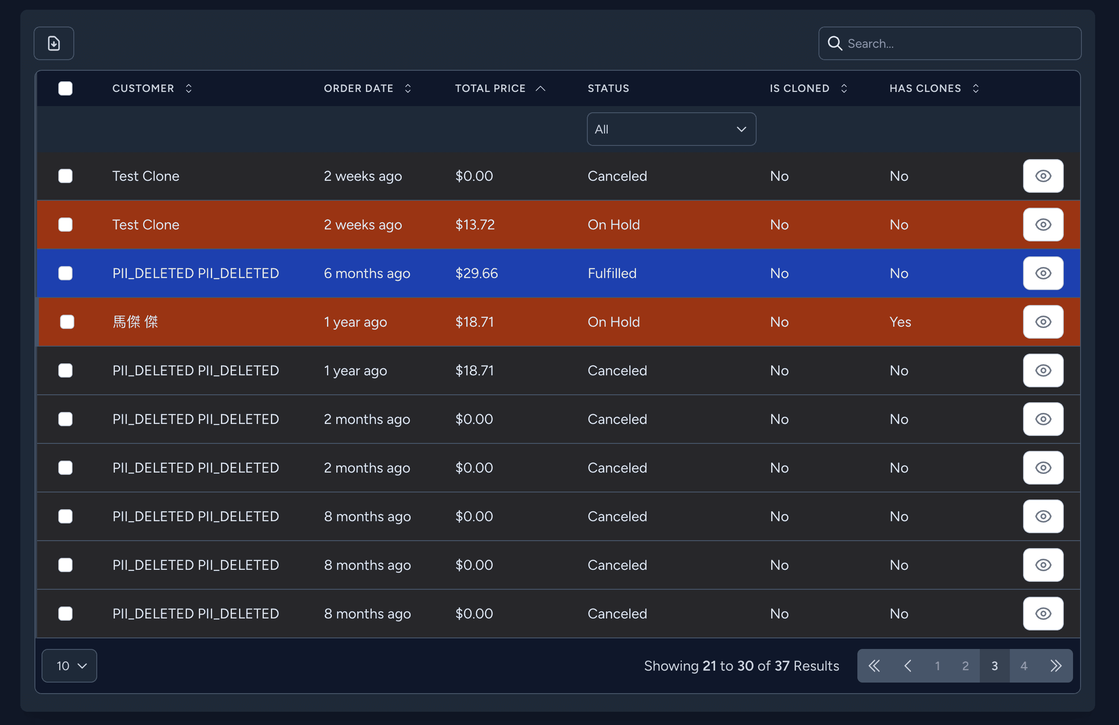Tick the checkbox on the 馬傑 傑 row
Screen dimensions: 1119x725
(65, 321)
